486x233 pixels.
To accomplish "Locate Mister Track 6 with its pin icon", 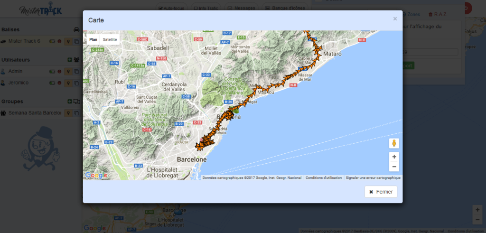I will click(68, 41).
